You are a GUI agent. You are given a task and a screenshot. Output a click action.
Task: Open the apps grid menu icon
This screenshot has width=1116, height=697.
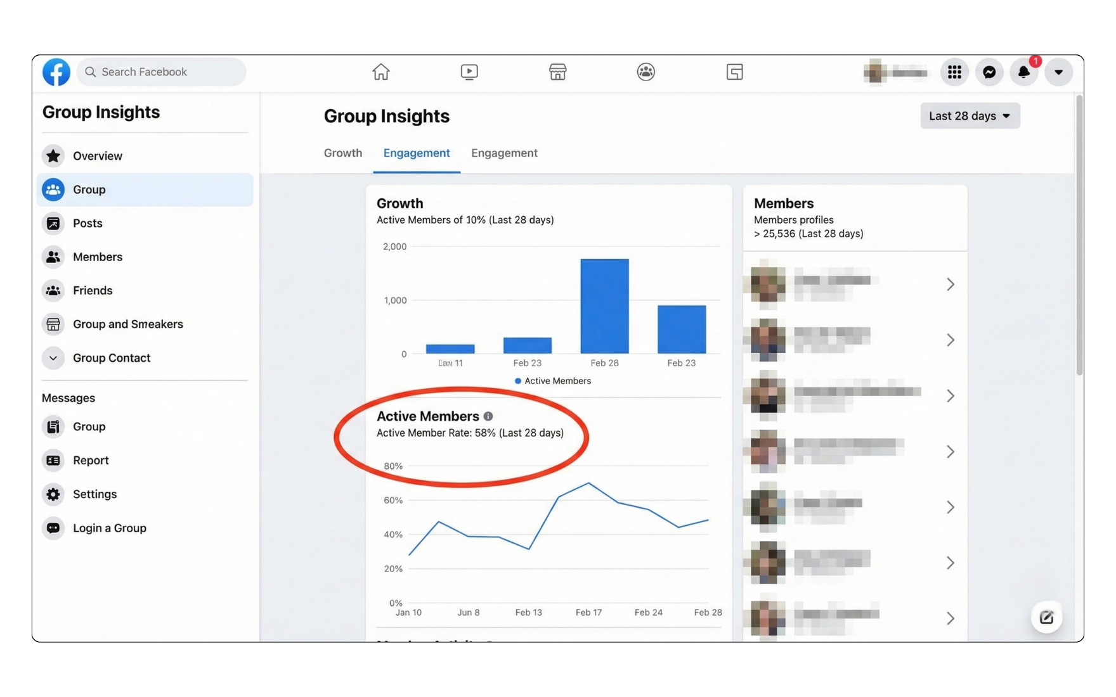tap(954, 72)
